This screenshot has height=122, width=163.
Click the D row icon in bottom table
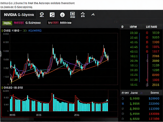tap(123, 98)
